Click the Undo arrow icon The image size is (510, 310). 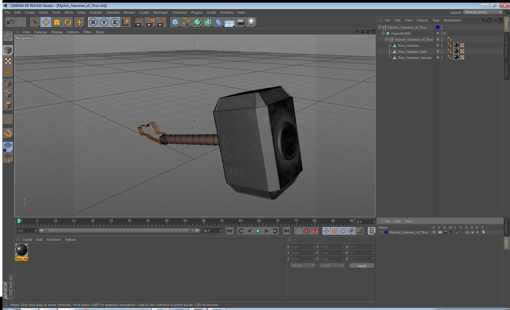tap(11, 22)
